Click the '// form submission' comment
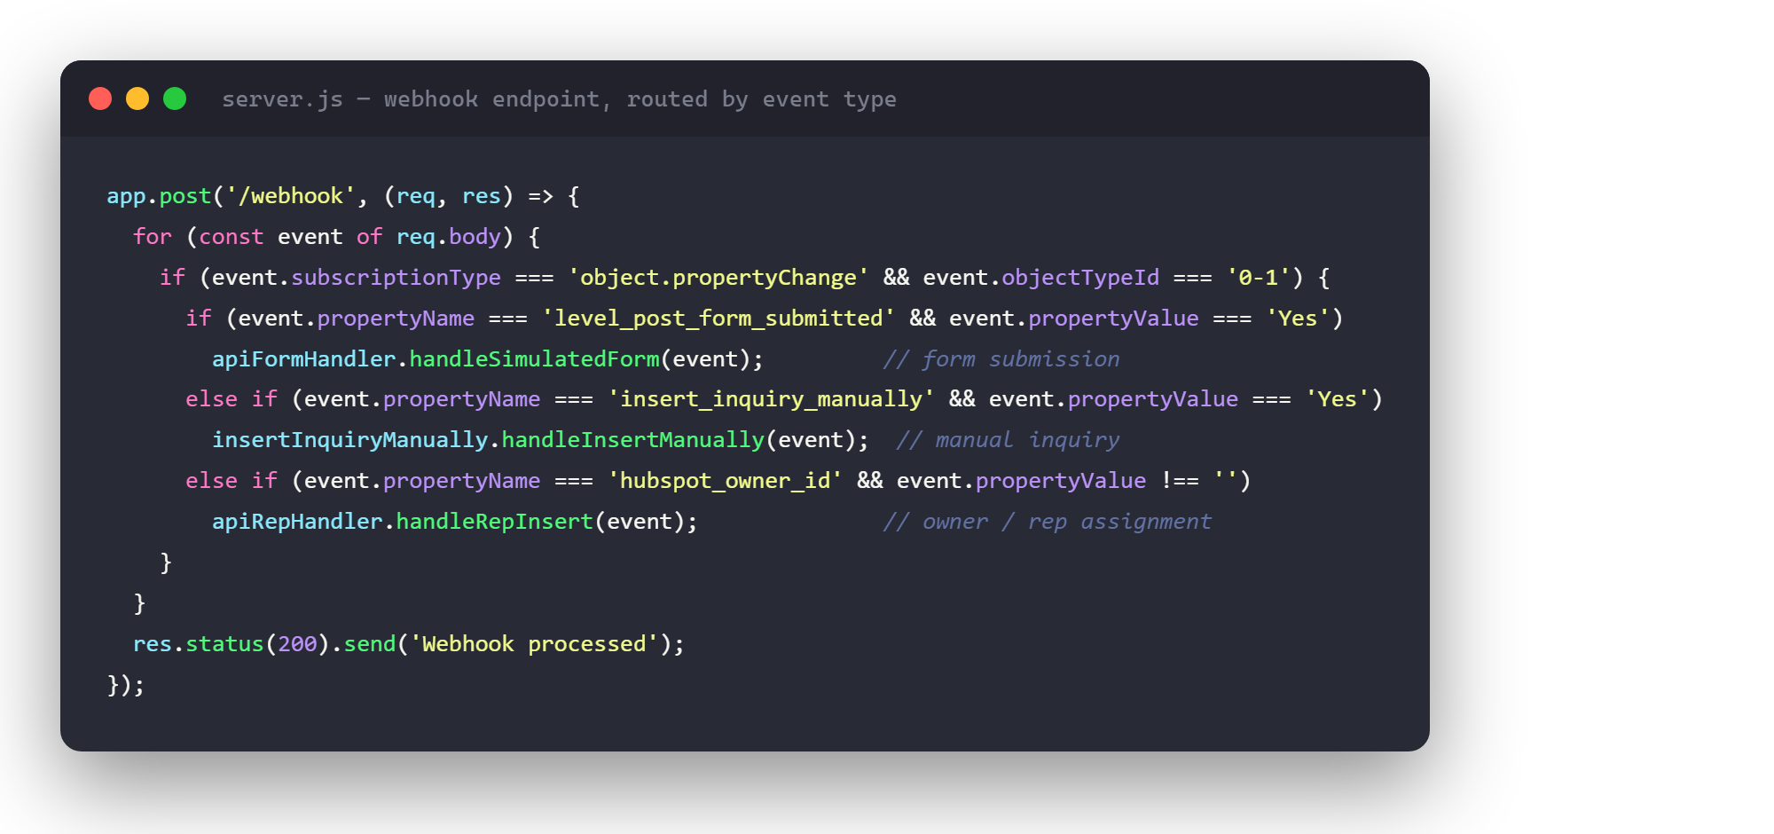The image size is (1774, 834). 1001,359
